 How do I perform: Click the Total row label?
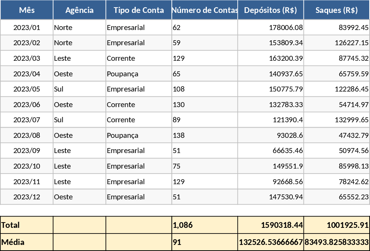click(11, 225)
